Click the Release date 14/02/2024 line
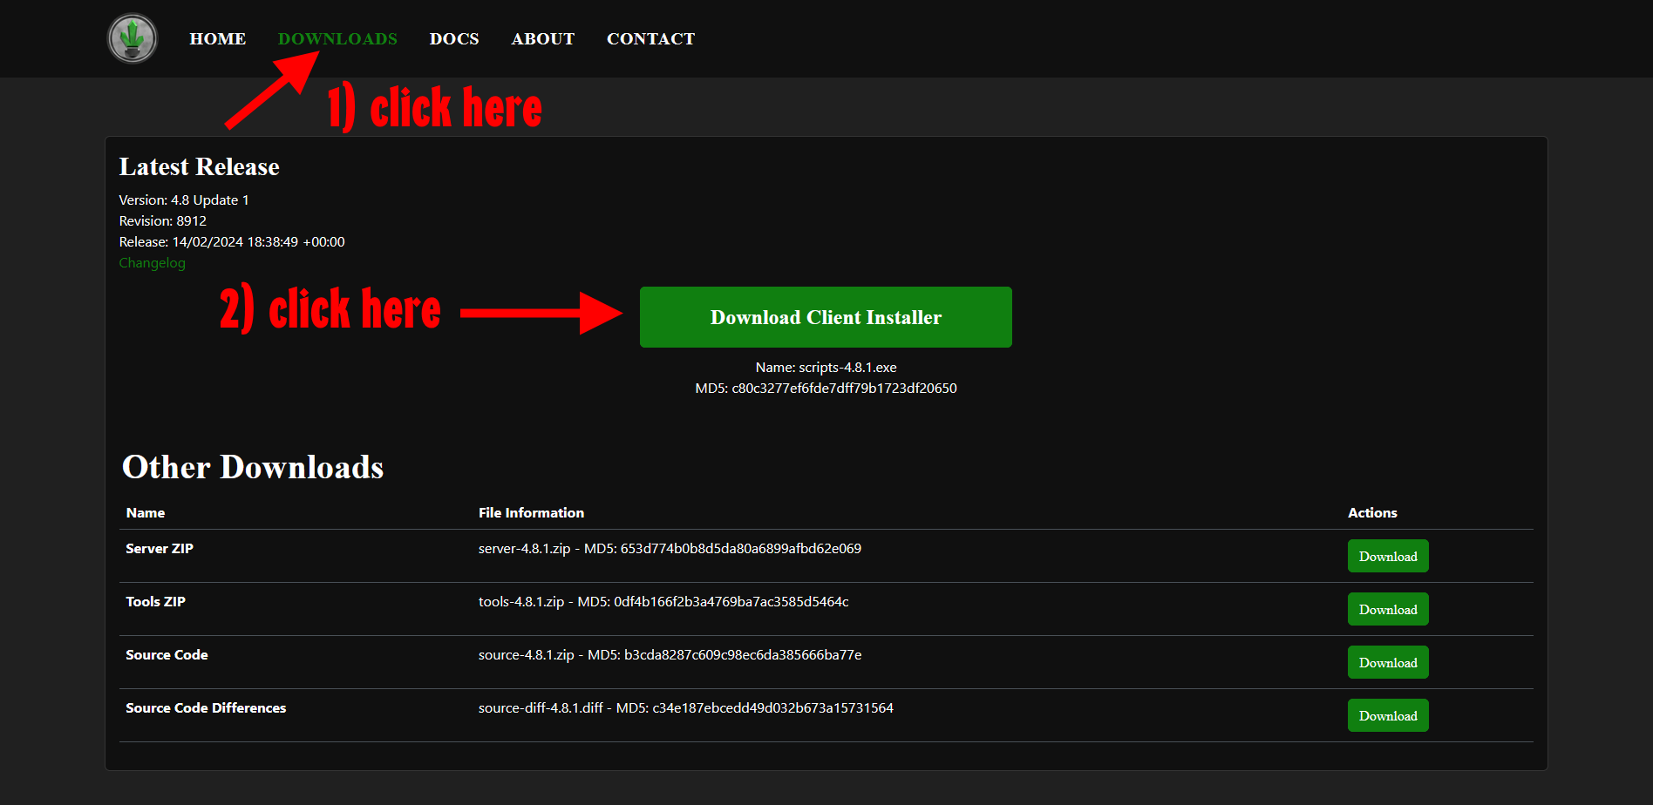Viewport: 1653px width, 805px height. [x=232, y=242]
